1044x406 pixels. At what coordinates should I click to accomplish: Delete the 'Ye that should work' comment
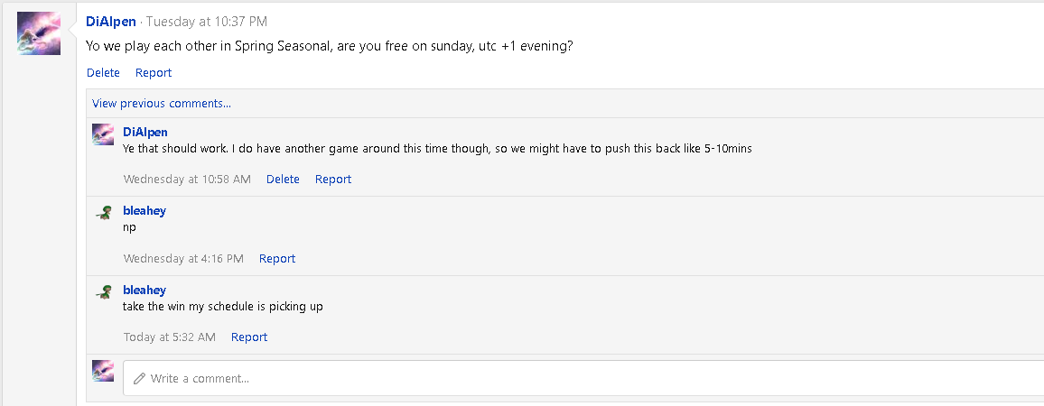(x=283, y=179)
